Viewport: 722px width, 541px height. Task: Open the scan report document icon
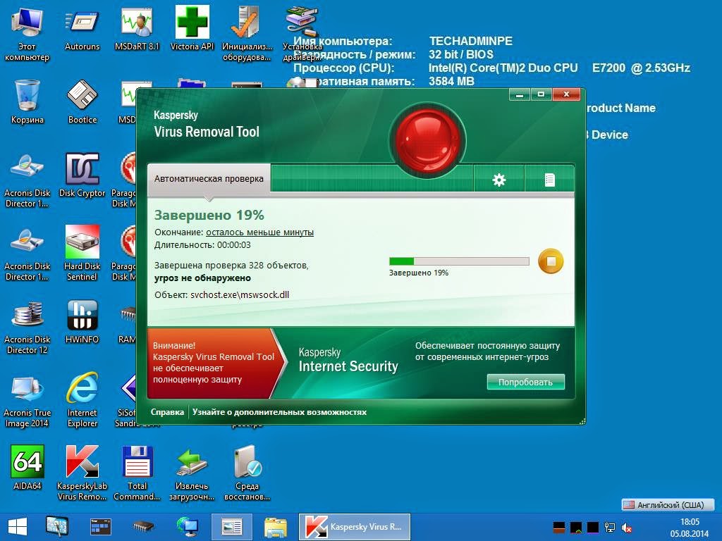[549, 180]
